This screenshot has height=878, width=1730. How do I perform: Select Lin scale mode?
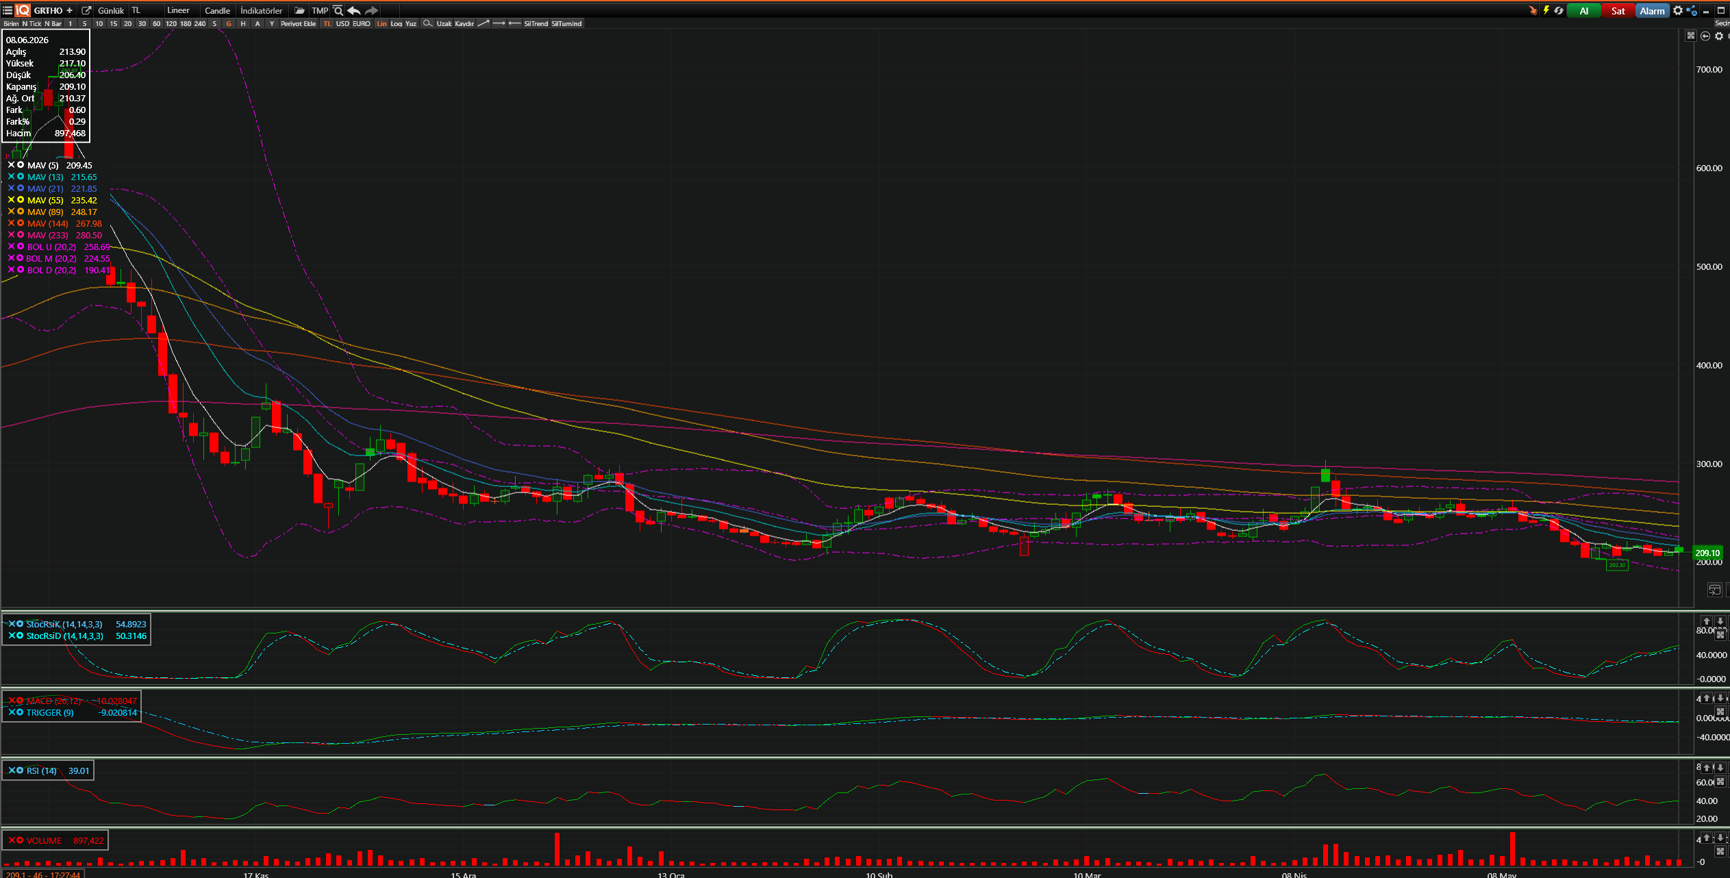pyautogui.click(x=381, y=23)
